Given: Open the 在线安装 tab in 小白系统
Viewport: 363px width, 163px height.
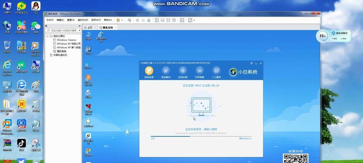Looking at the screenshot, I should 183,73.
